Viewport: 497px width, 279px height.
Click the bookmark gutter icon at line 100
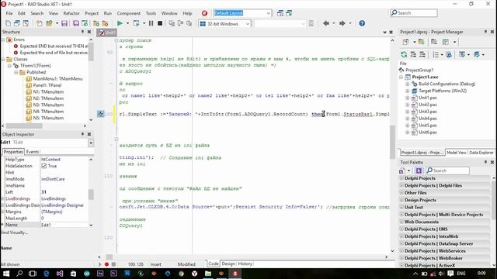point(100,114)
